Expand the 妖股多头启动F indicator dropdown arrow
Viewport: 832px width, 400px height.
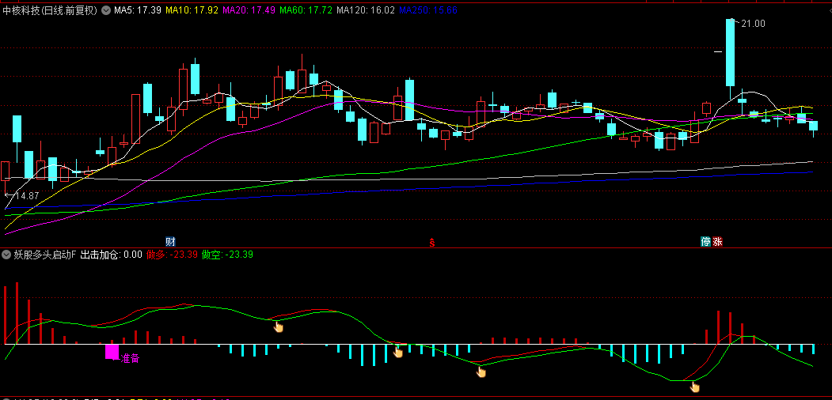pos(6,255)
